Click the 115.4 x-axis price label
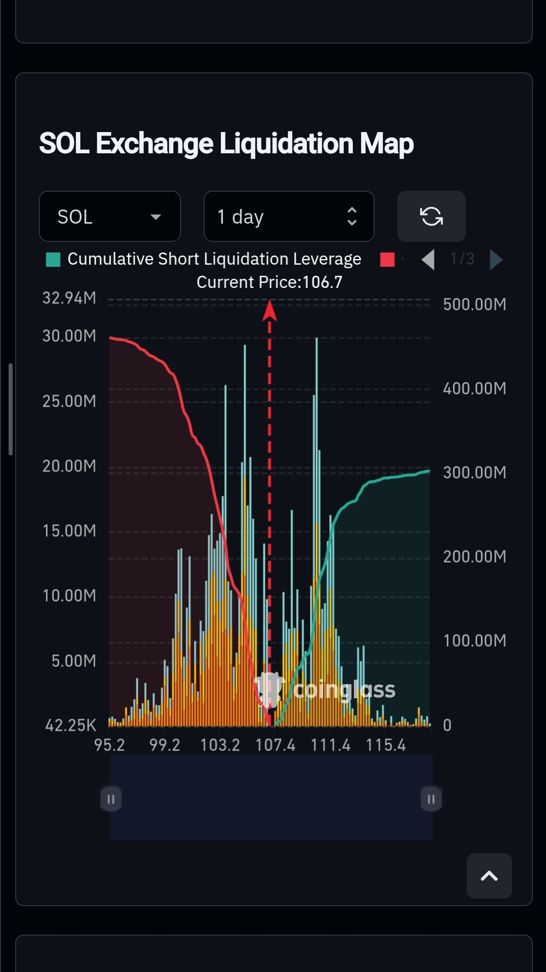The image size is (546, 972). tap(386, 745)
